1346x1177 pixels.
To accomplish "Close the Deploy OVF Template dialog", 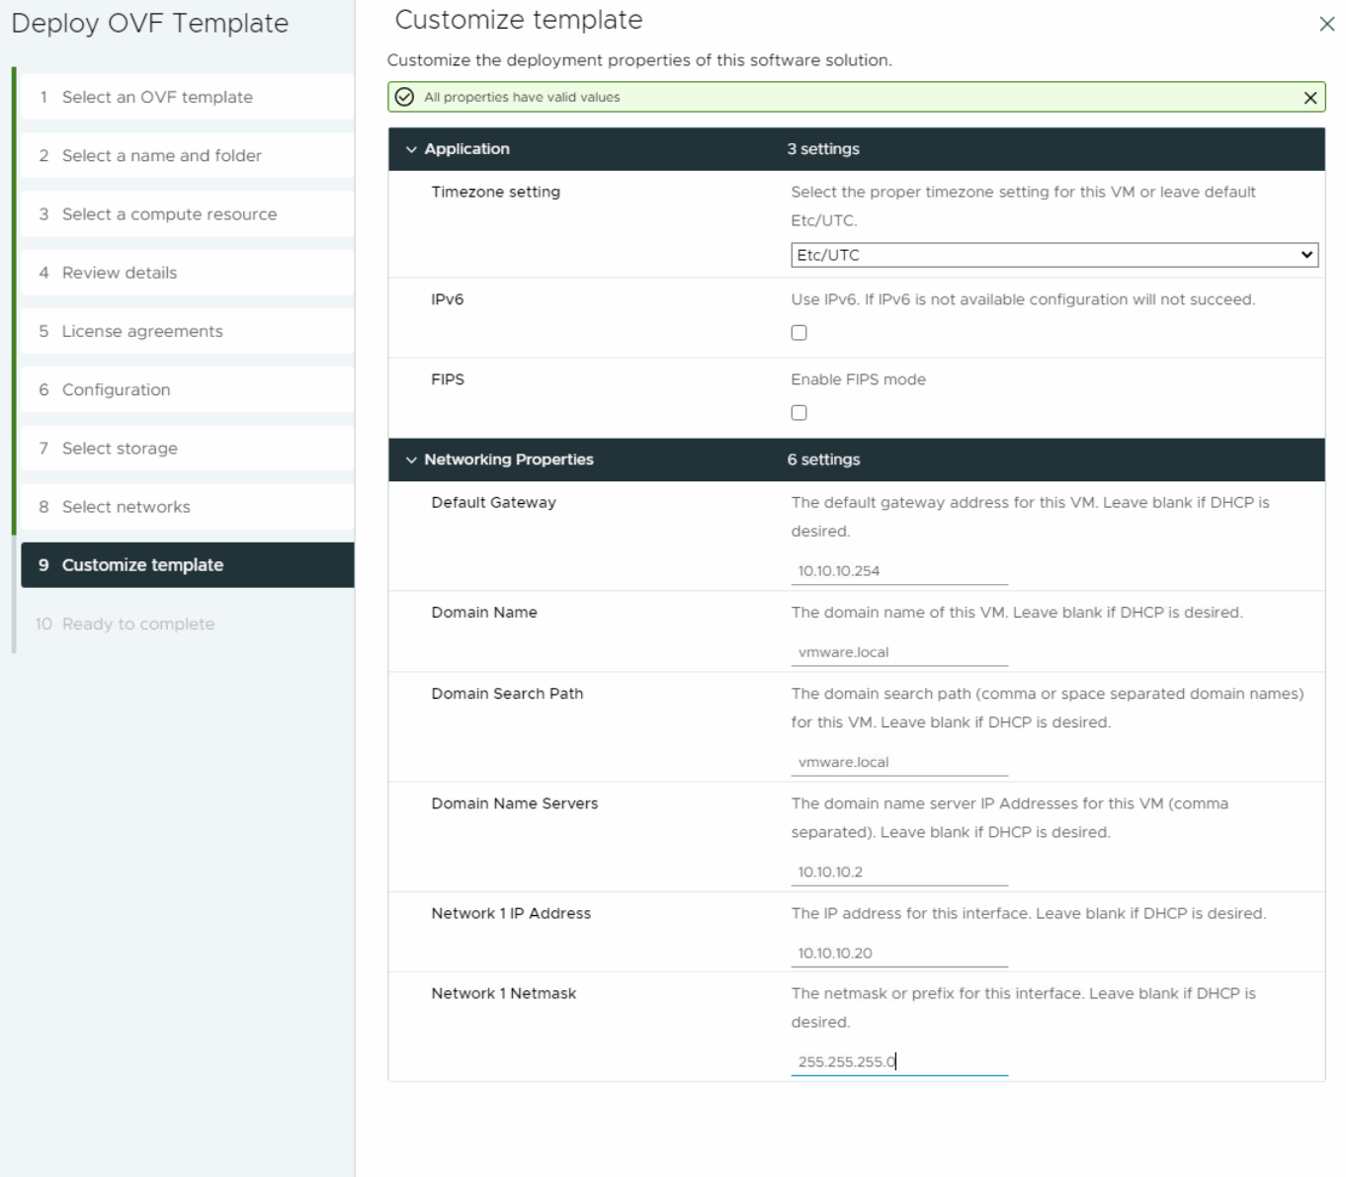I will point(1329,24).
